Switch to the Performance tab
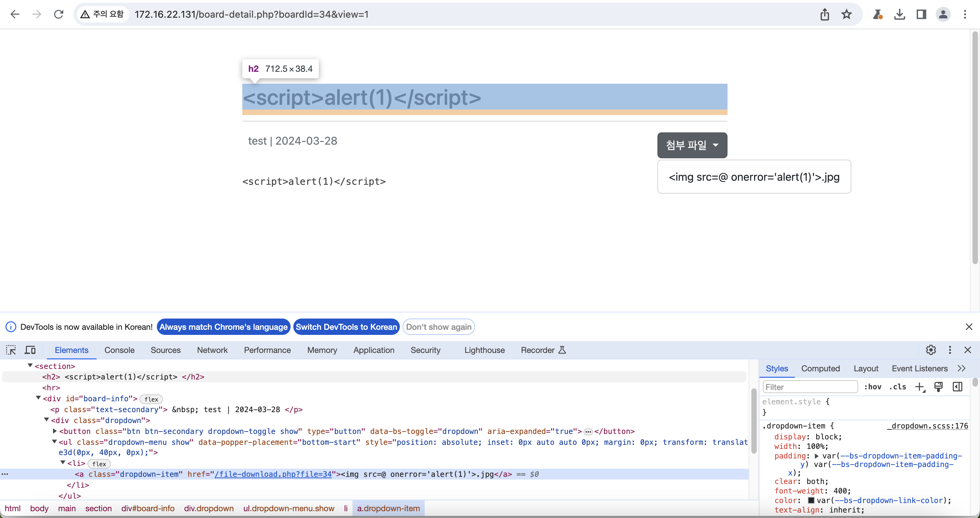The width and height of the screenshot is (980, 518). point(267,350)
